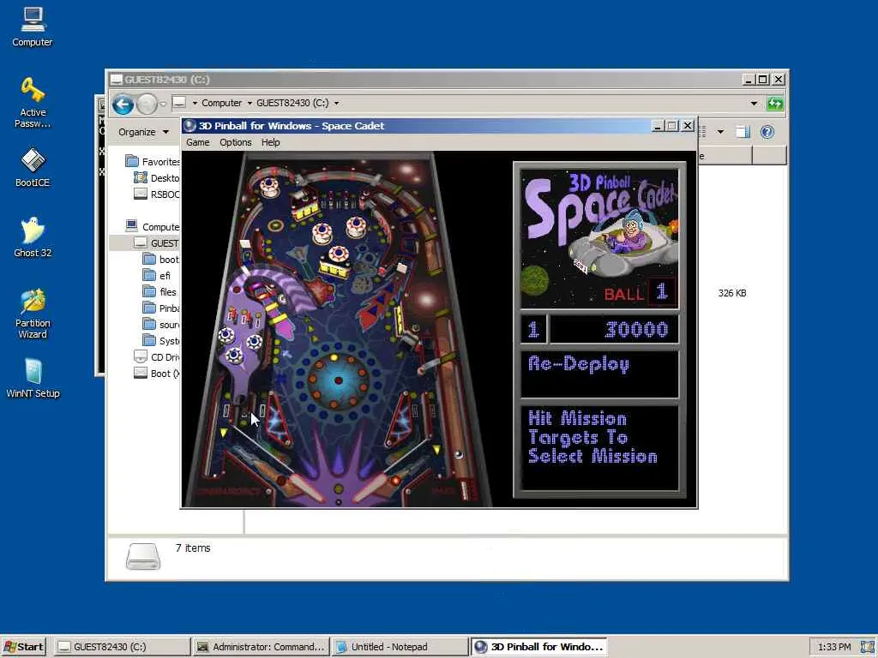The width and height of the screenshot is (878, 658).
Task: Select the Pinball folder in the tree
Action: tap(161, 308)
